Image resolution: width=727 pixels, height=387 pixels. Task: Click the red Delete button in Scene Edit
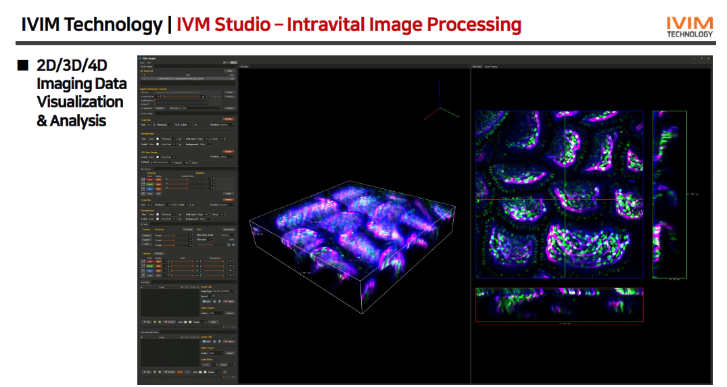point(229,301)
